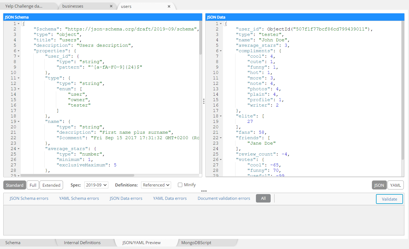Enable the Minify checkbox

[180, 185]
